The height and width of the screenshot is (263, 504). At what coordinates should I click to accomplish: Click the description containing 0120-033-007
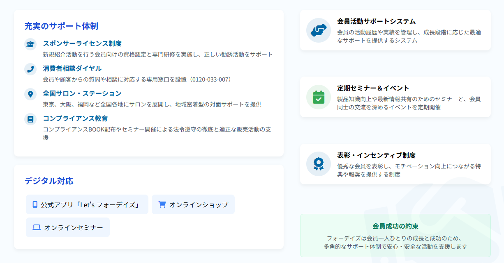[137, 79]
